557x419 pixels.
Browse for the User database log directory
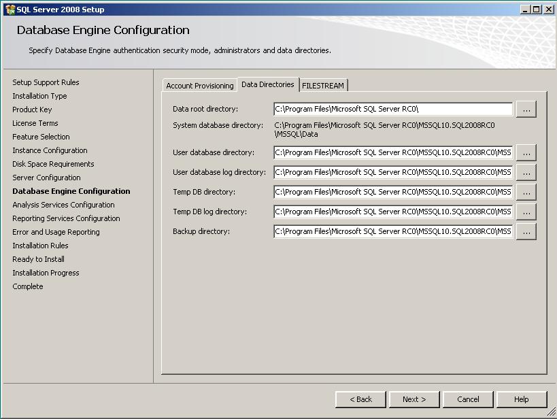tap(526, 172)
